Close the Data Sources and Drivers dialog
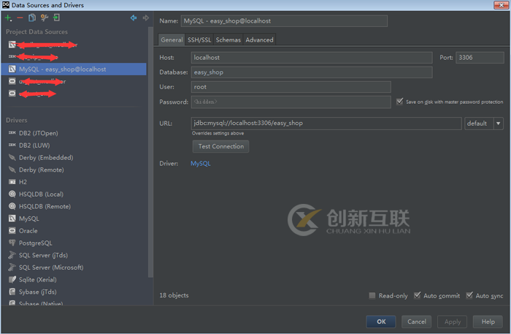The image size is (511, 334). pos(502,4)
